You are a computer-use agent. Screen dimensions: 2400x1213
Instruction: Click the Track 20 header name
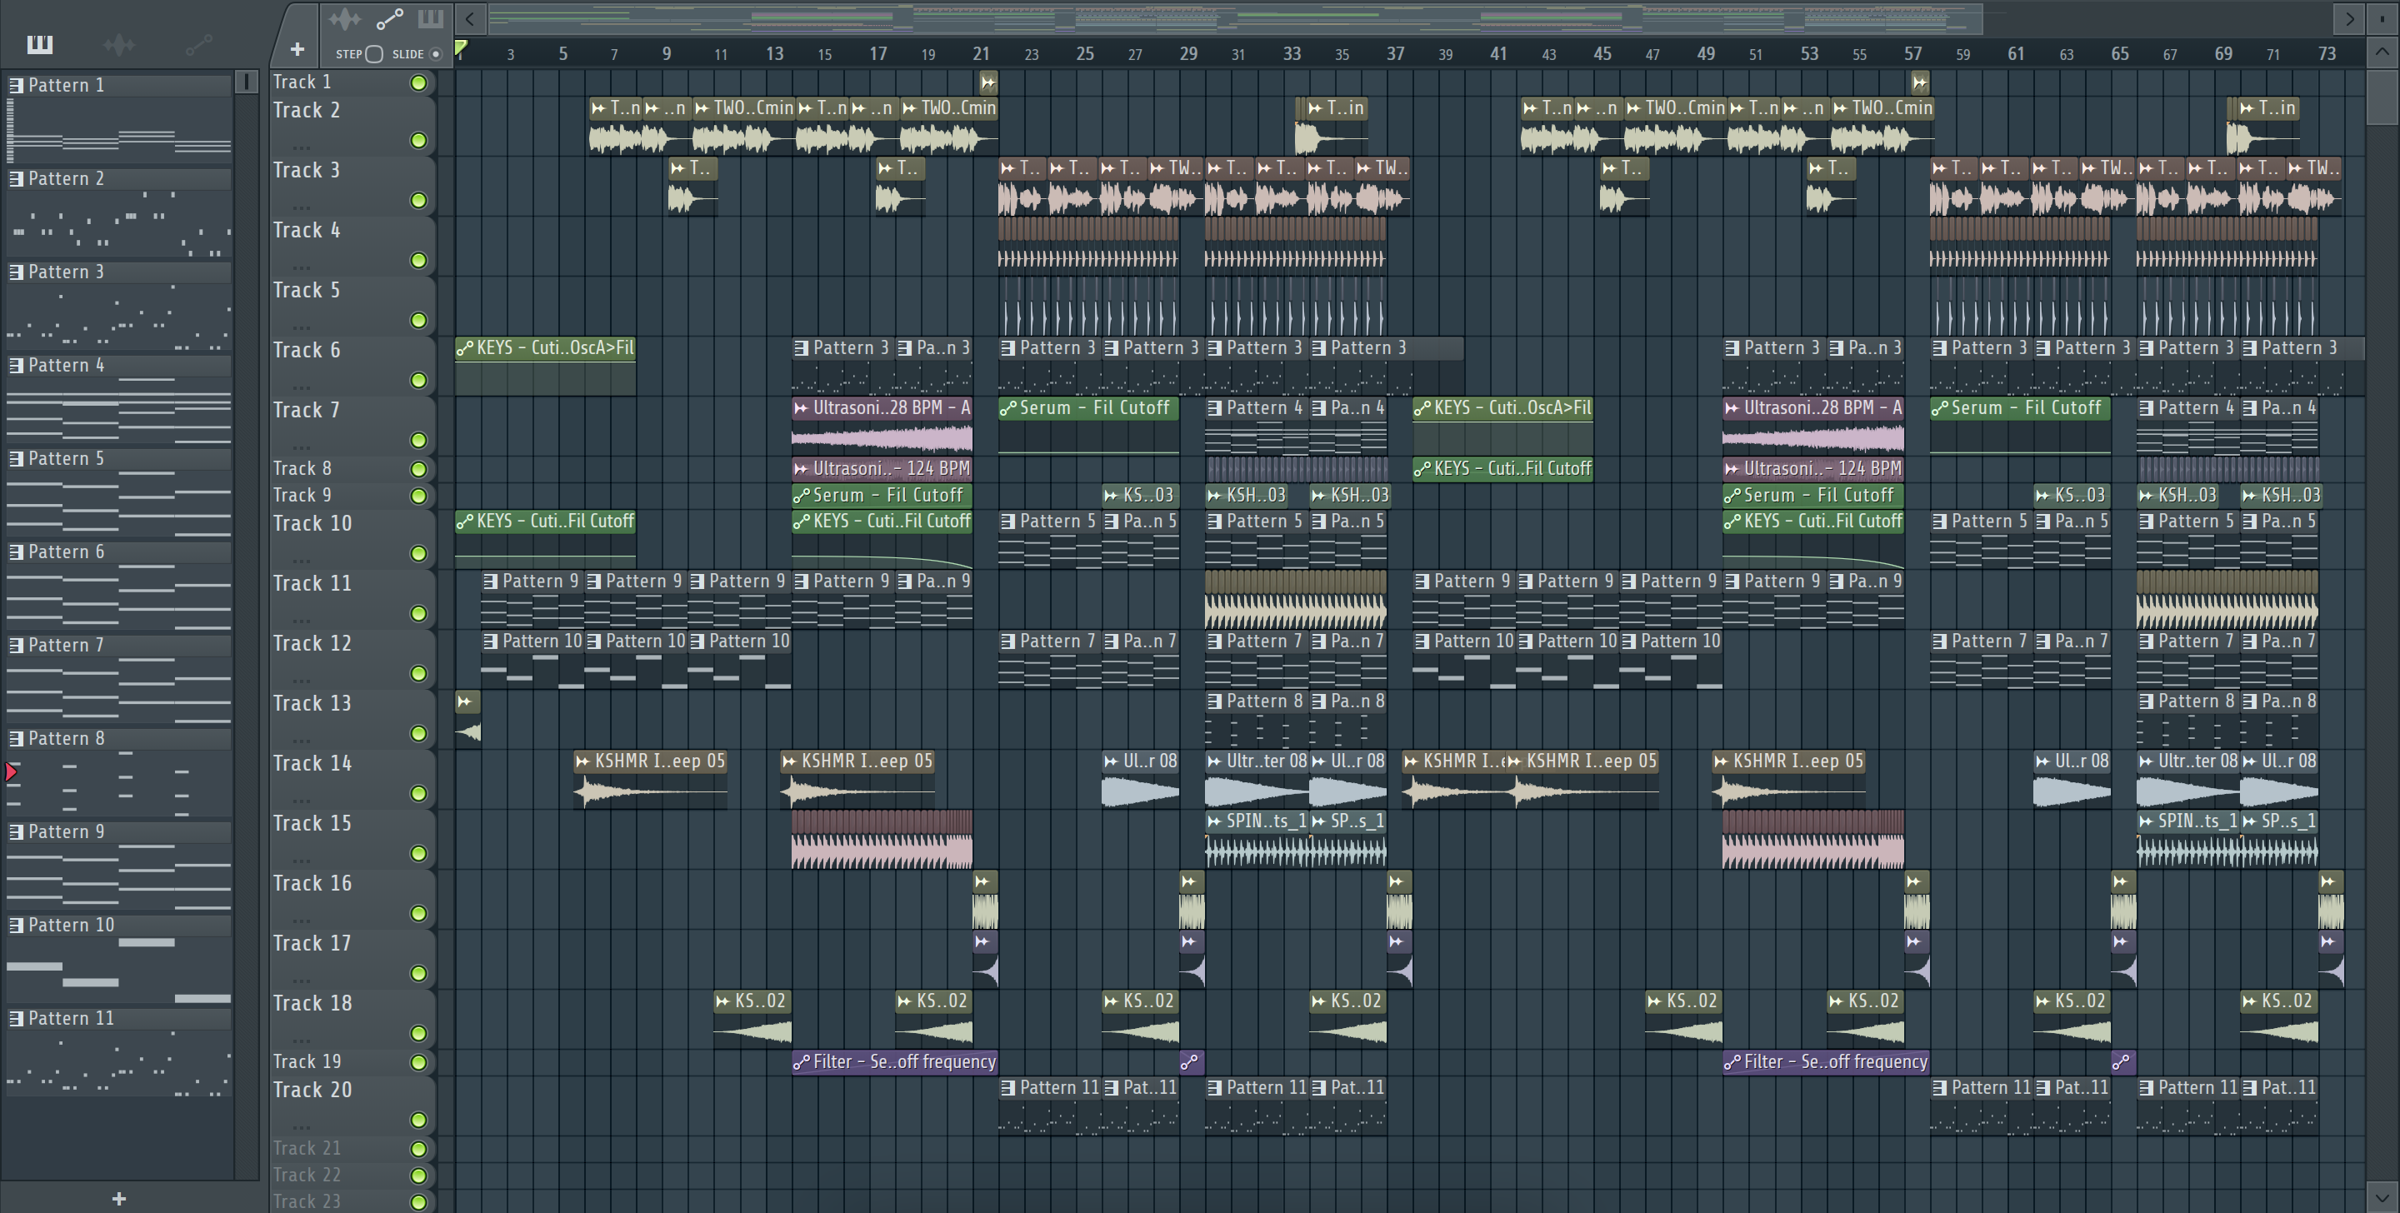point(312,1089)
